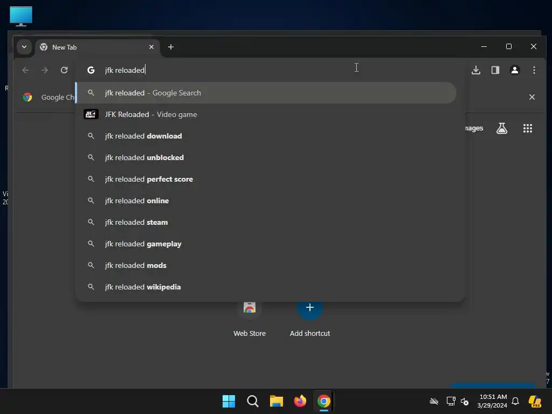The image size is (552, 414).
Task: Close the New Tab tab
Action: (x=151, y=47)
